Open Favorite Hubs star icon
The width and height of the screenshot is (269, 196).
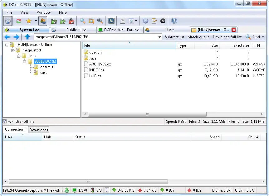click(x=29, y=21)
